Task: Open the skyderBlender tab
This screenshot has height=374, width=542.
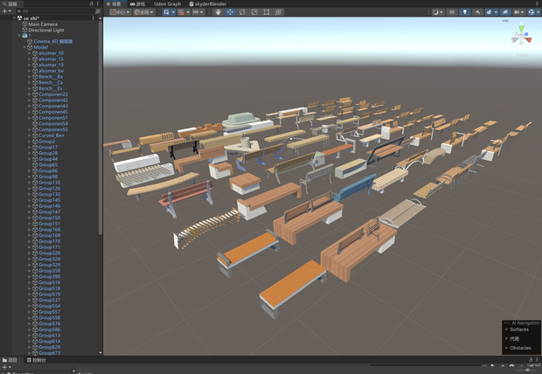Action: tap(208, 4)
